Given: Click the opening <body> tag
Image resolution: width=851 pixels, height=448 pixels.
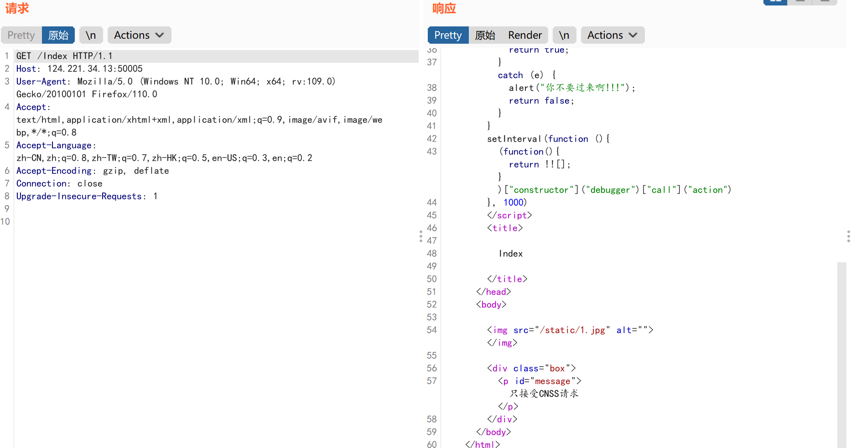Looking at the screenshot, I should 491,305.
